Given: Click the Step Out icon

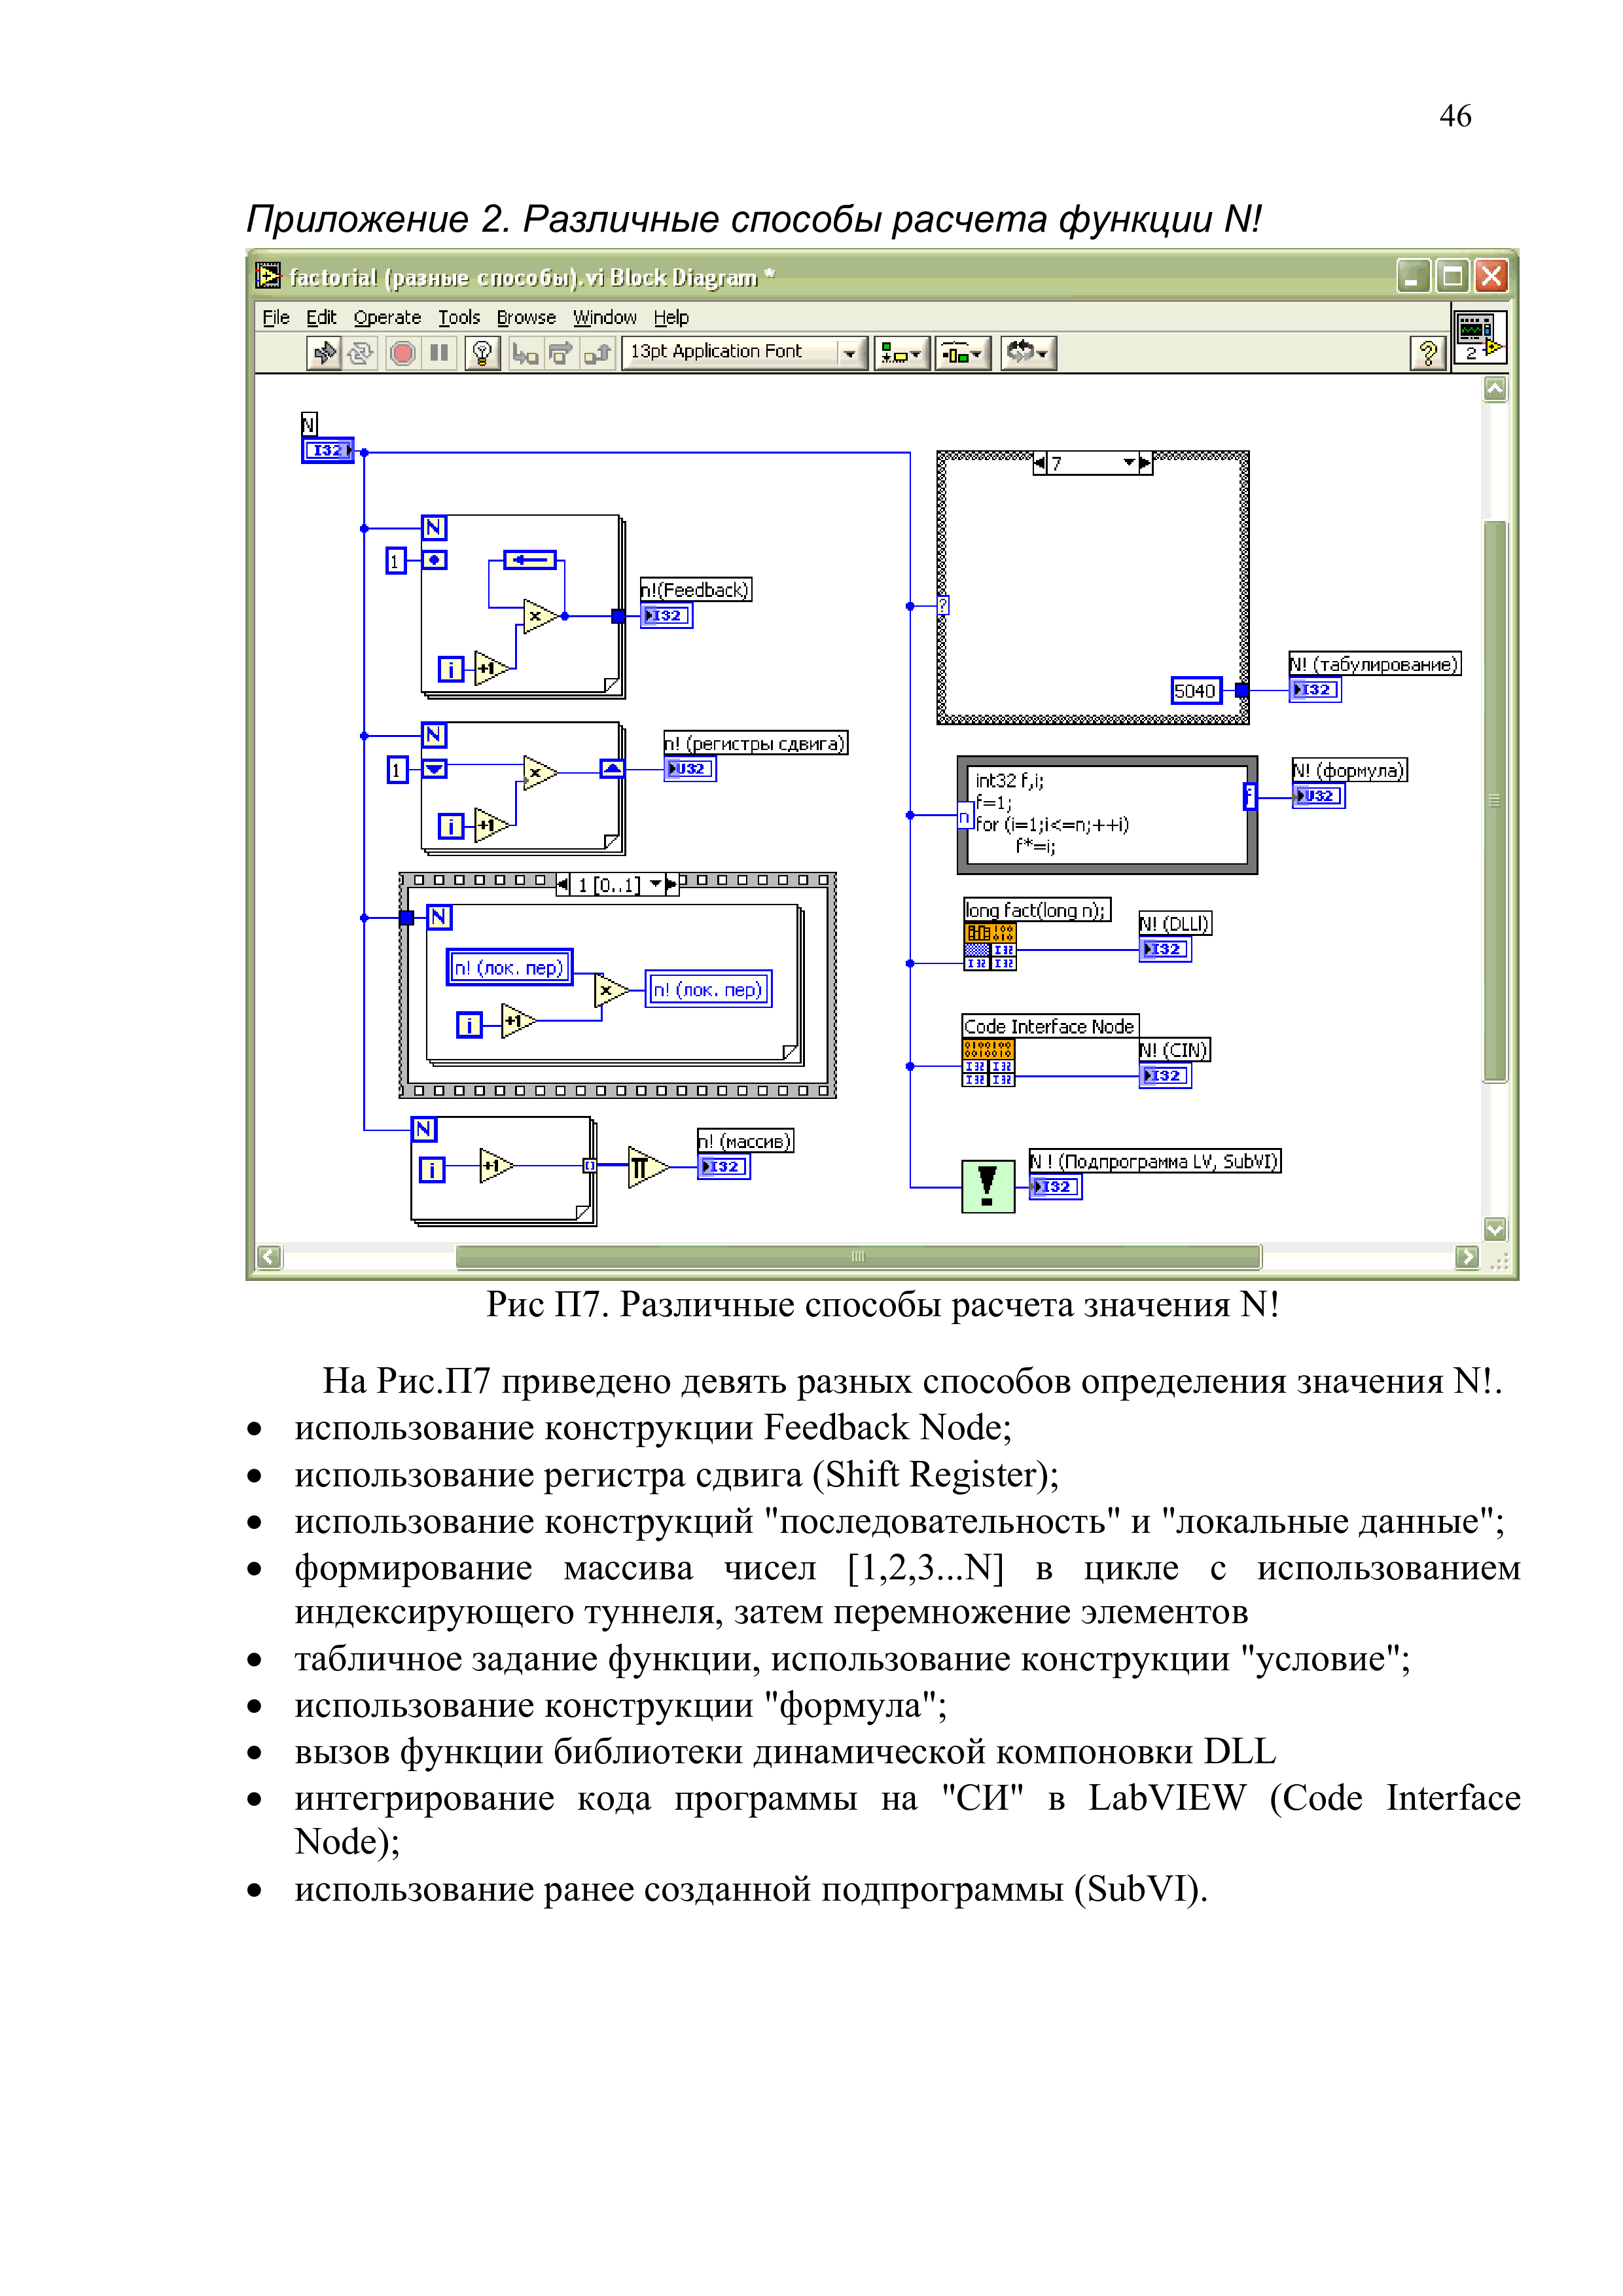Looking at the screenshot, I should pyautogui.click(x=598, y=353).
